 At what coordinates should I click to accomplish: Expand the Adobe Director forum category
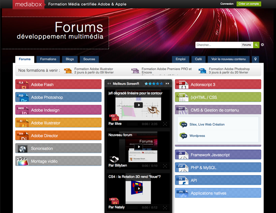tap(59, 136)
